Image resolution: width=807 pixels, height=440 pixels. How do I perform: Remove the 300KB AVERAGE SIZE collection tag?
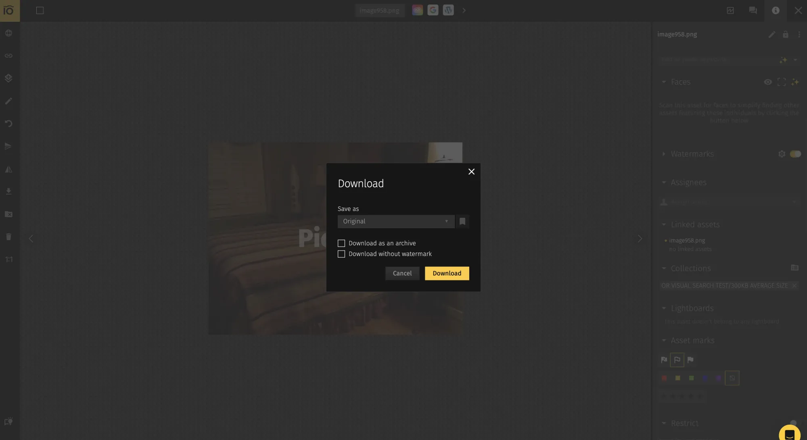(x=794, y=286)
